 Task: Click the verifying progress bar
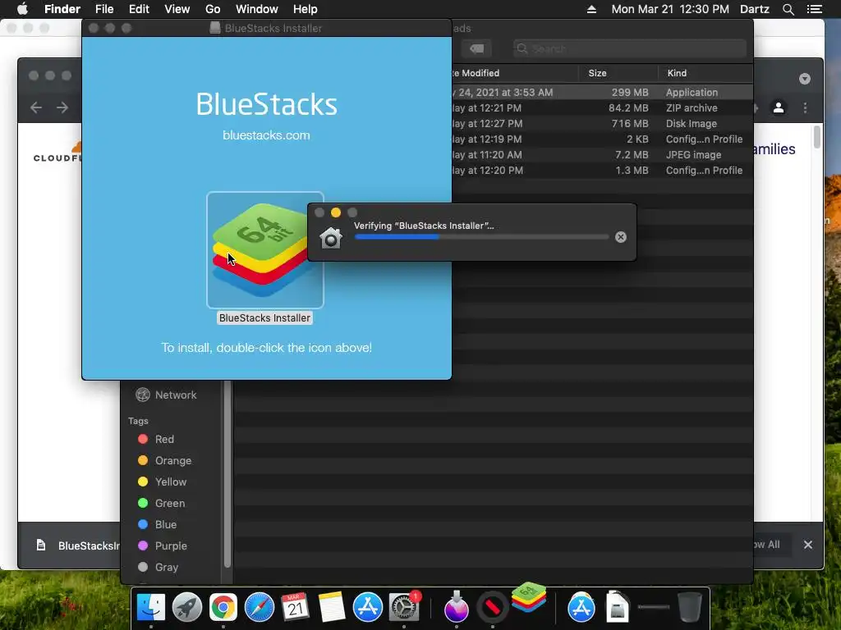click(x=481, y=237)
